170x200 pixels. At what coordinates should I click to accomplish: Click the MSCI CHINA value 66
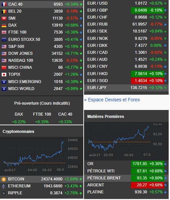60,67
